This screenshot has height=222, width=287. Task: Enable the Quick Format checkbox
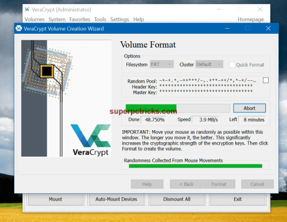pos(232,65)
